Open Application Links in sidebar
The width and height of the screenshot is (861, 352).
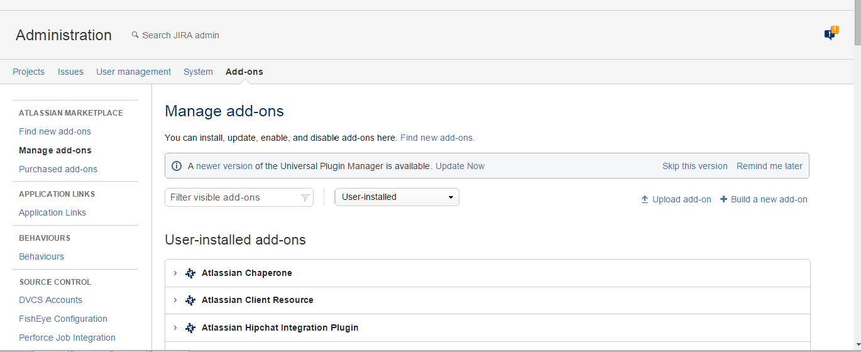pos(52,212)
